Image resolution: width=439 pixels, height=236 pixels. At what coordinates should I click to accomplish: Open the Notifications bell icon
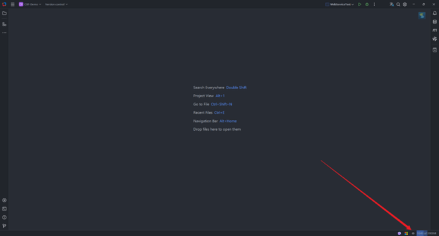click(x=435, y=13)
